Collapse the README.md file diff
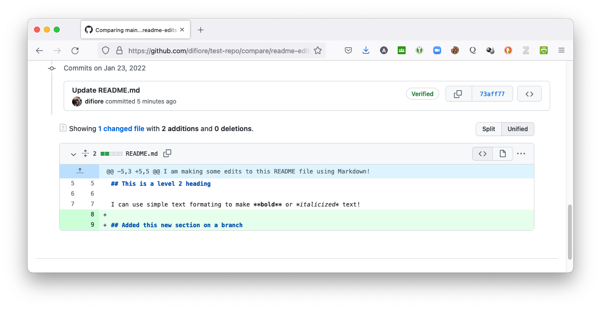The width and height of the screenshot is (601, 309). click(x=74, y=154)
